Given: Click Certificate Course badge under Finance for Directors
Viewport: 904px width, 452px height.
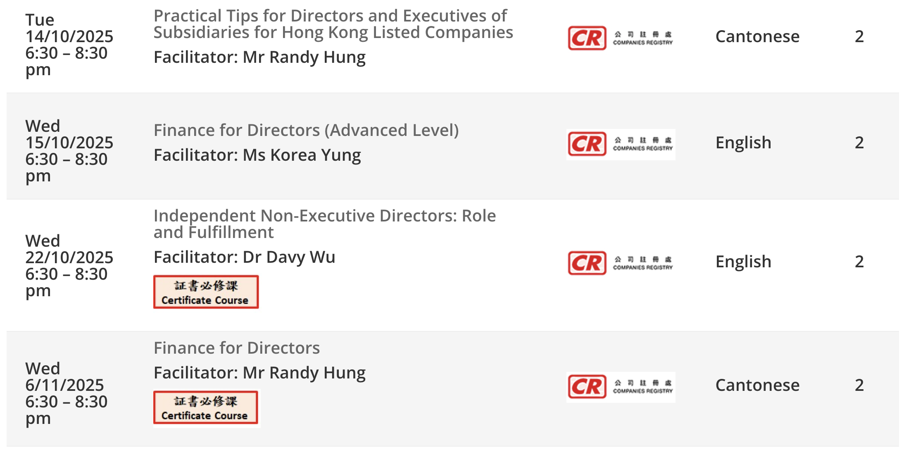Looking at the screenshot, I should [x=205, y=407].
